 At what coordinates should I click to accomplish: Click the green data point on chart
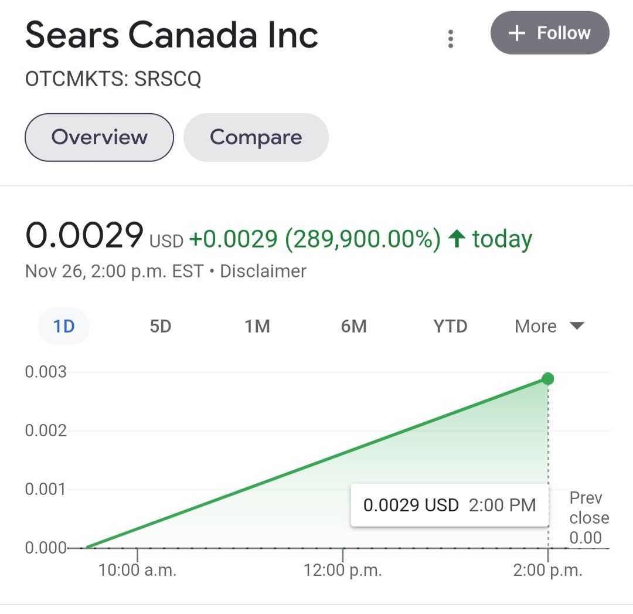click(x=547, y=379)
